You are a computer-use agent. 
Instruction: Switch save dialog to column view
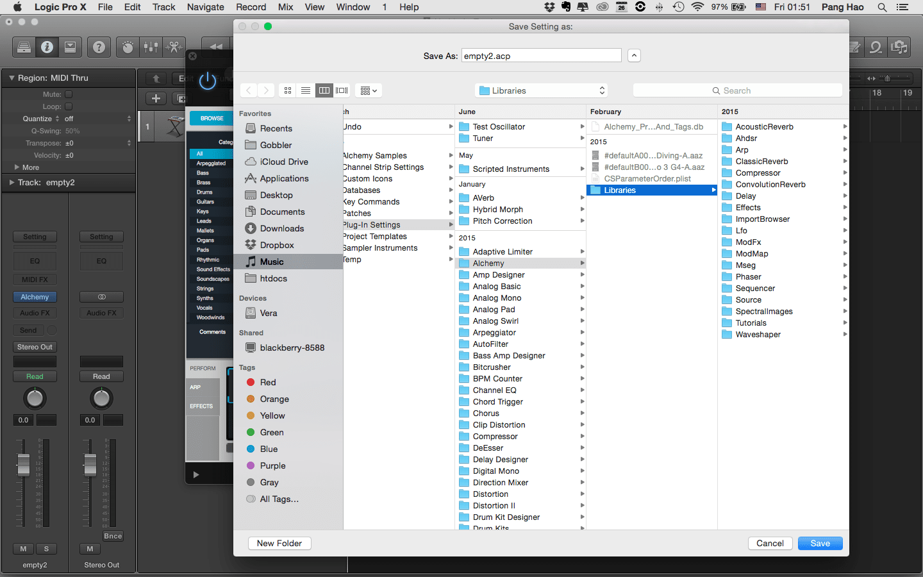pos(324,90)
